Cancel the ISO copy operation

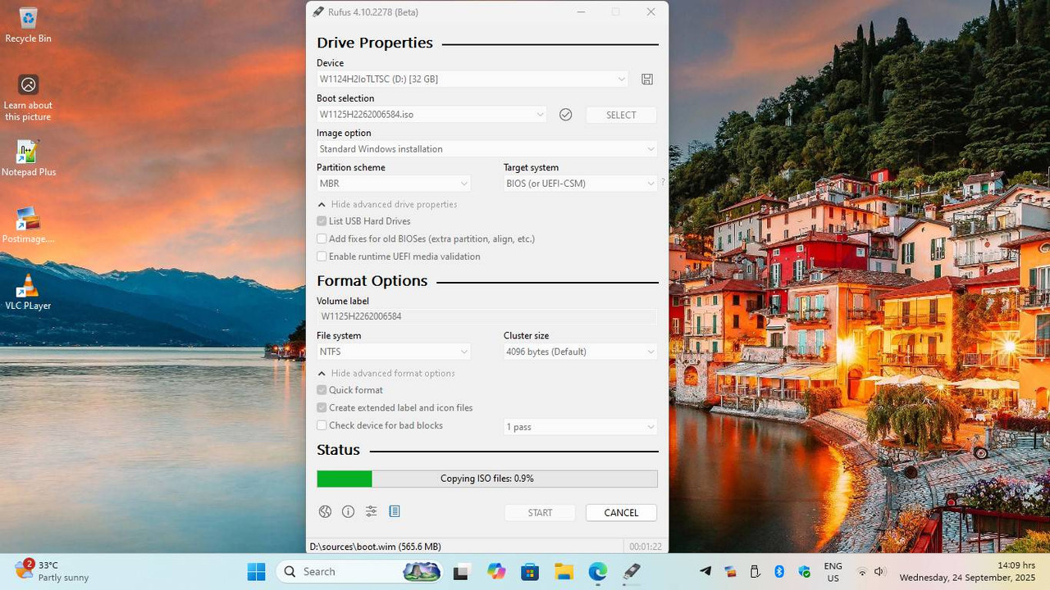621,513
